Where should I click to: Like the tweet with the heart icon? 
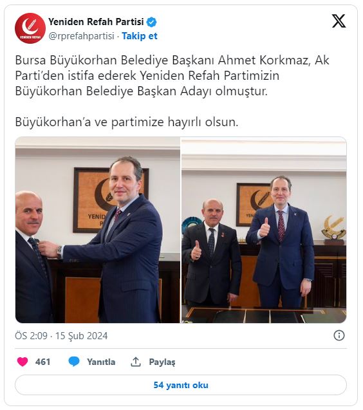coord(23,362)
